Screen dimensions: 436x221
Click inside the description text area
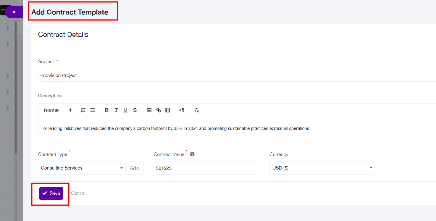(237, 128)
